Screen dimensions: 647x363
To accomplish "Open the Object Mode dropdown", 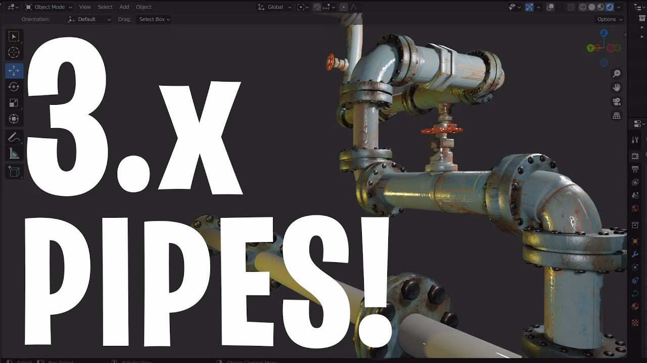I will coord(49,7).
